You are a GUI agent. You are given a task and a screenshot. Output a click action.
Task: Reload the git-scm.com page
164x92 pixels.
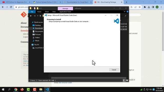pyautogui.click(x=11, y=7)
